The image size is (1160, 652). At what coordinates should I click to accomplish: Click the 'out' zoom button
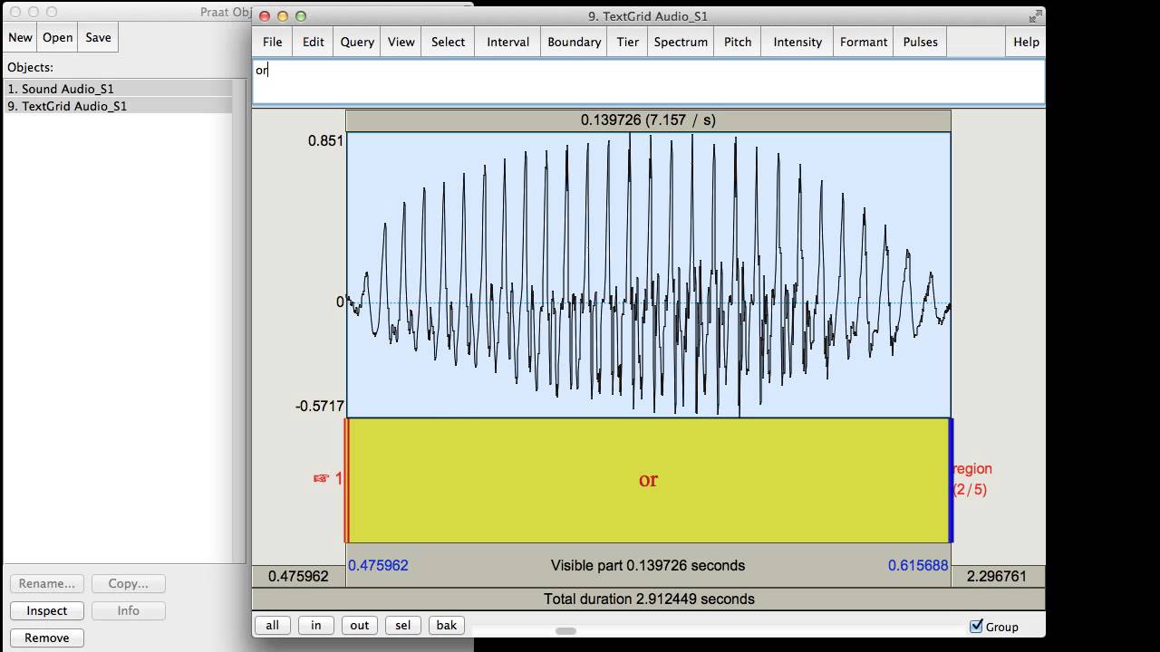coord(359,625)
